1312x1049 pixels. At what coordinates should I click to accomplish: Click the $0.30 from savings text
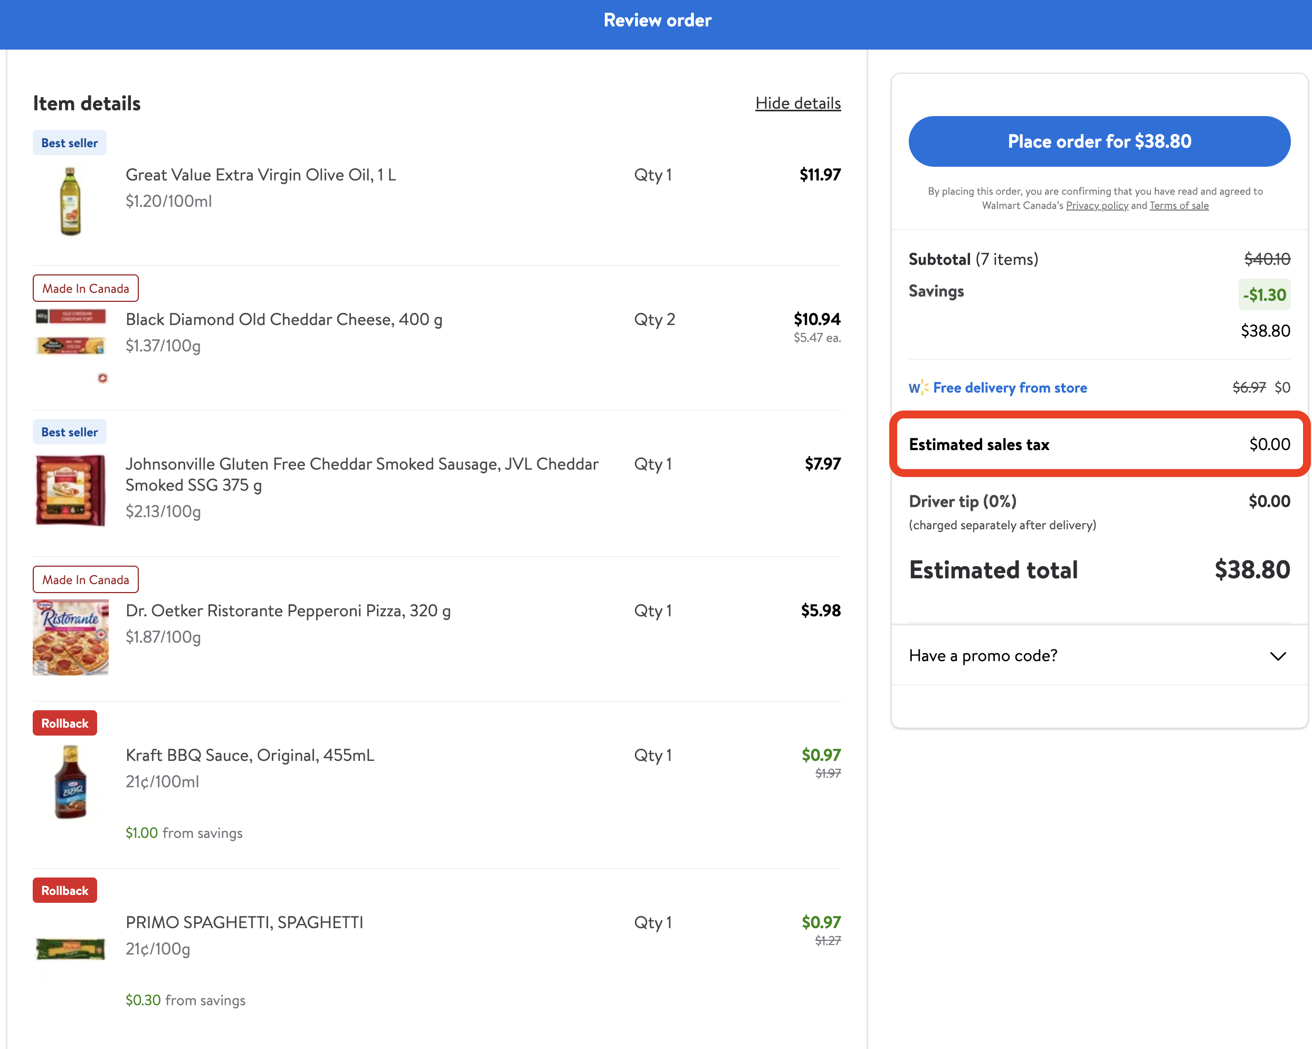pos(185,1000)
